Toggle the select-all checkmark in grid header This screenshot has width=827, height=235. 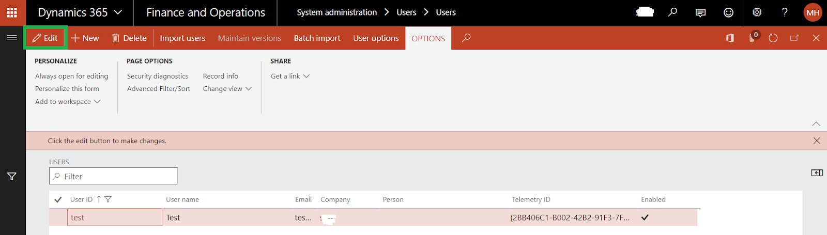(x=58, y=199)
